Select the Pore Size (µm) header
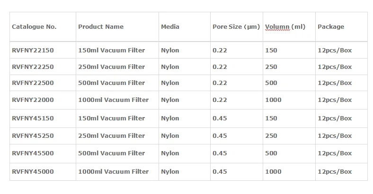Viewport: 373px width, 194px height. [236, 27]
